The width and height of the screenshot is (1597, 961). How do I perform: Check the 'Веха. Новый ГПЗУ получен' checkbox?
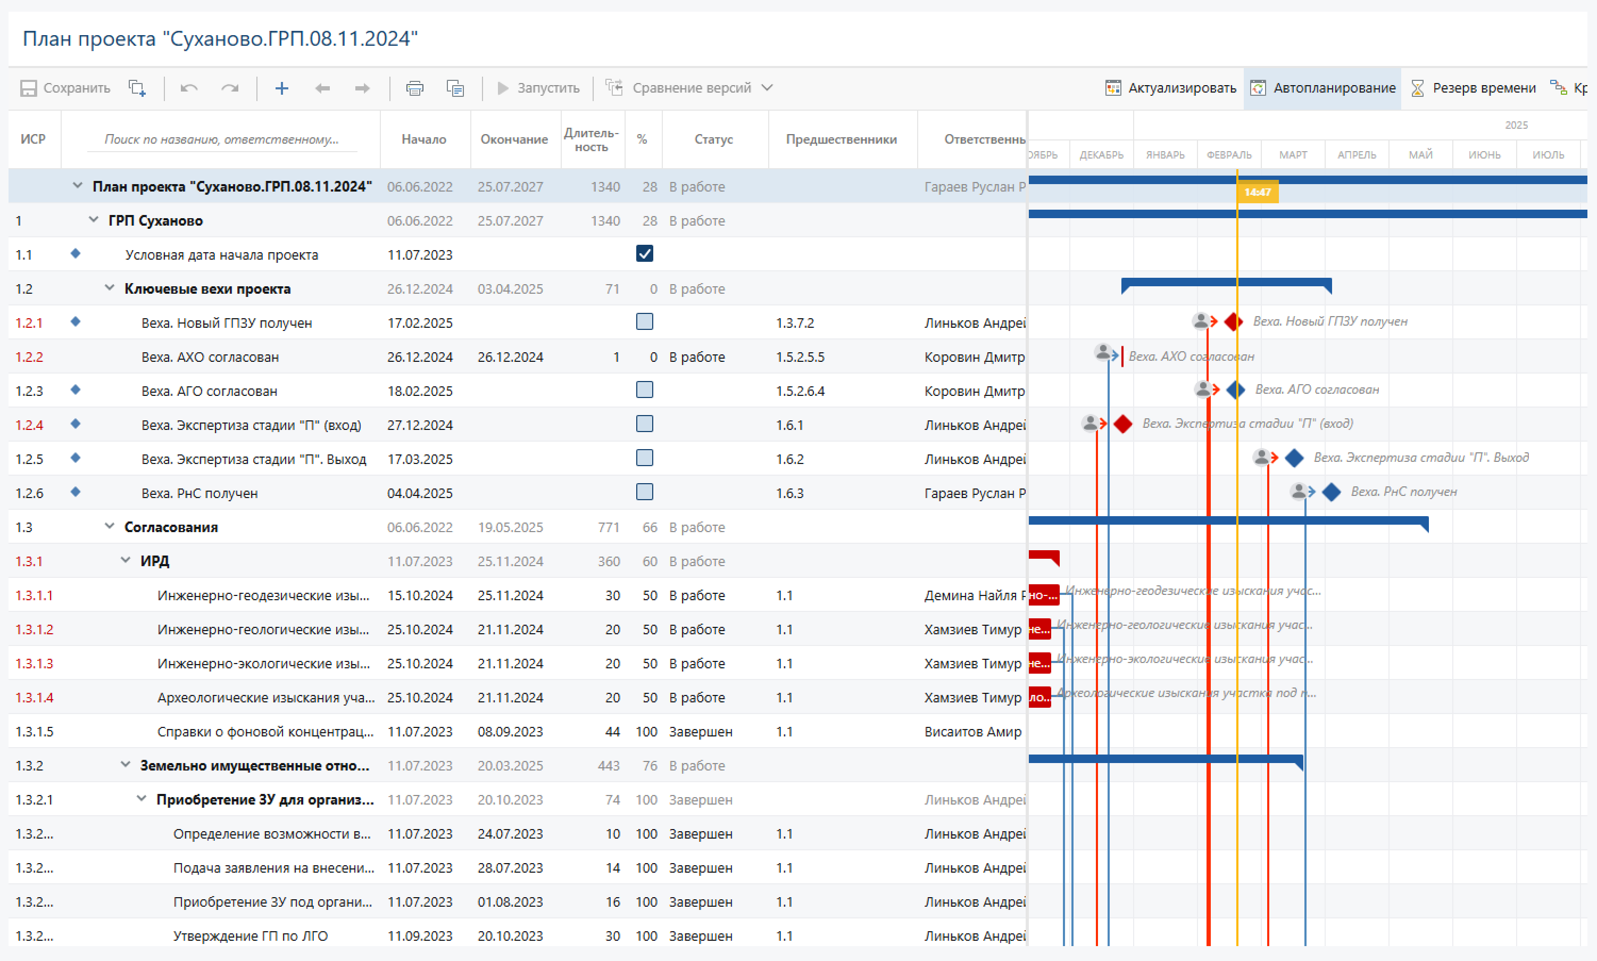point(644,322)
